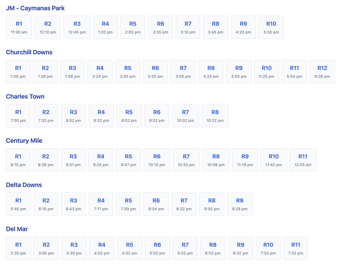This screenshot has height=266, width=351.
Task: Click Century Mile R4 at 9:24 pm
Action: [x=101, y=160]
